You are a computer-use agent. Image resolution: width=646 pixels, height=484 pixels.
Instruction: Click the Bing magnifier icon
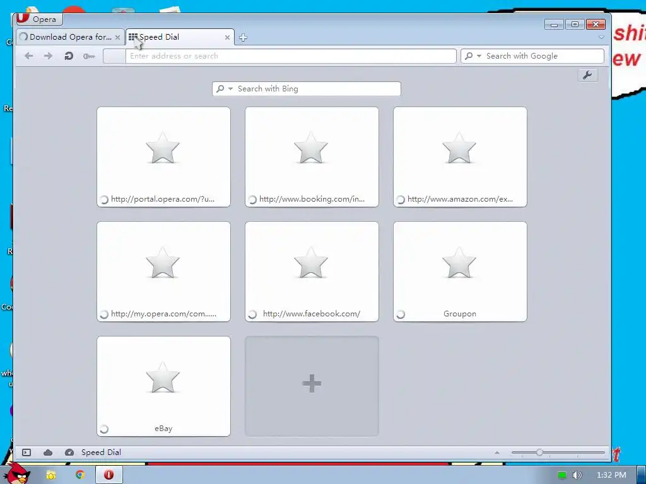pyautogui.click(x=220, y=89)
